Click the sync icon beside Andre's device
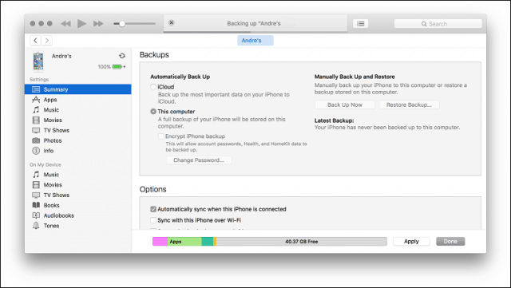The image size is (511, 288). click(122, 56)
